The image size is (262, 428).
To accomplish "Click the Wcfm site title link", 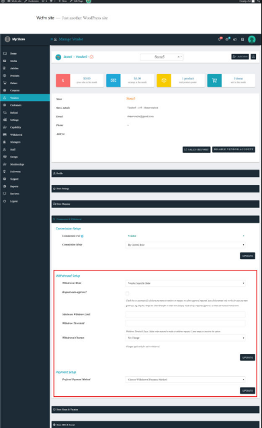I will click(x=45, y=17).
